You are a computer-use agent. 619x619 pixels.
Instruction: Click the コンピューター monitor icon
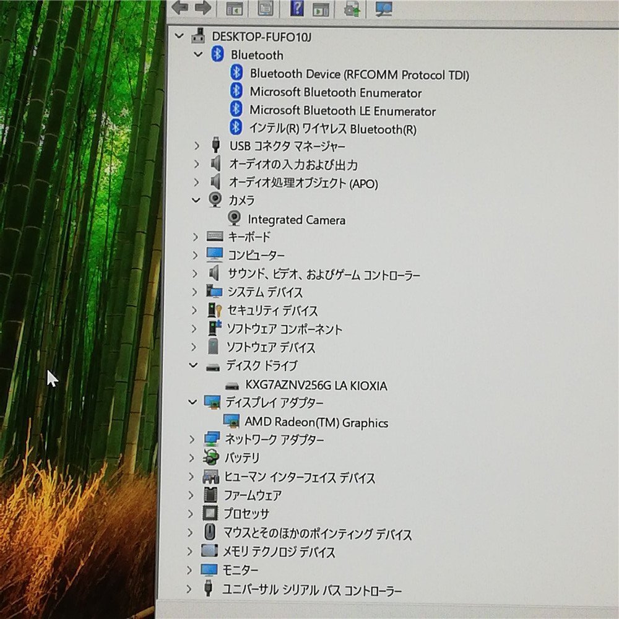214,254
